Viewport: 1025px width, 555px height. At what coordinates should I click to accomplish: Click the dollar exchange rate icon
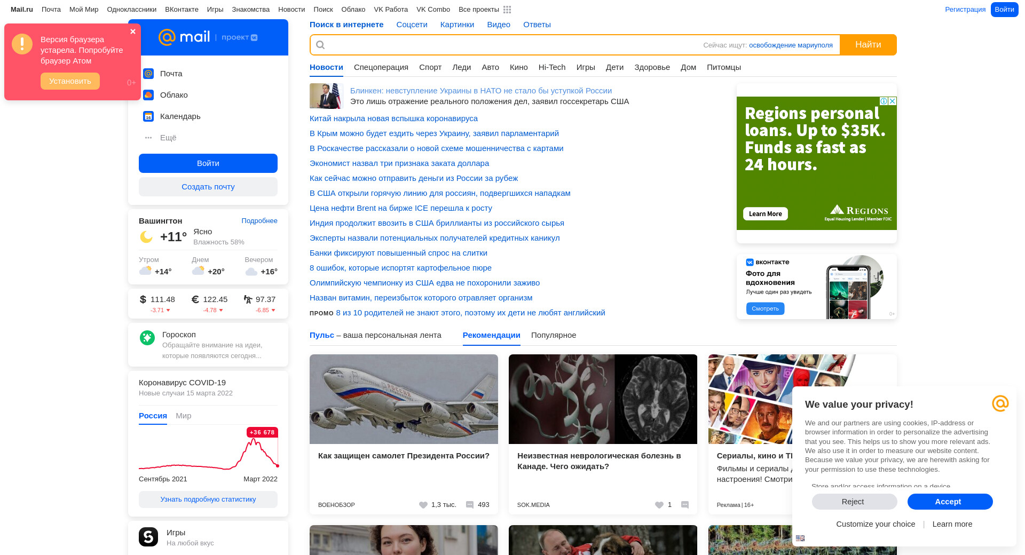pos(143,299)
